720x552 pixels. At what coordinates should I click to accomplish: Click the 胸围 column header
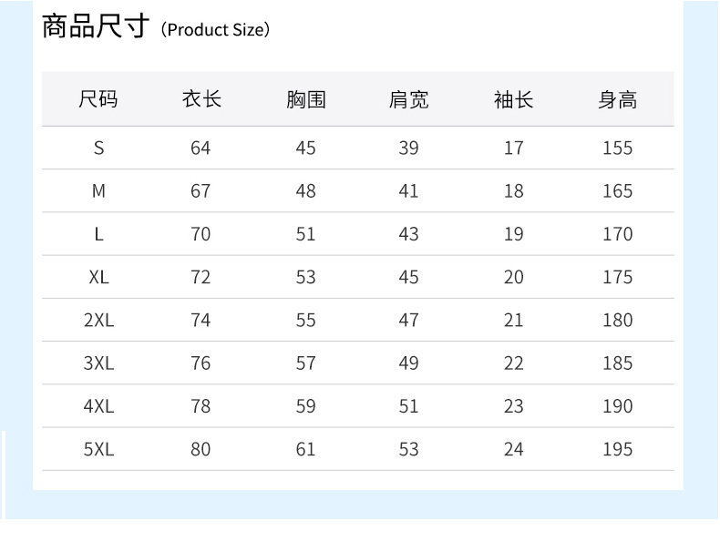(306, 99)
